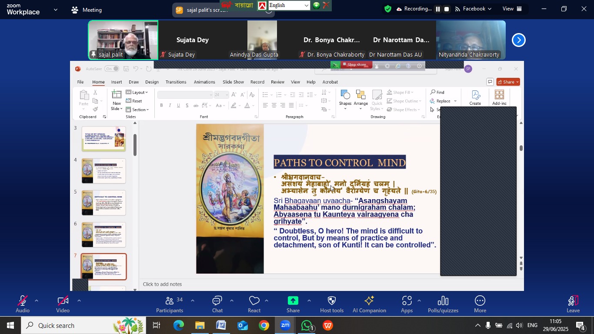Viewport: 594px width, 334px height.
Task: Open Host tools shield icon
Action: point(332,304)
